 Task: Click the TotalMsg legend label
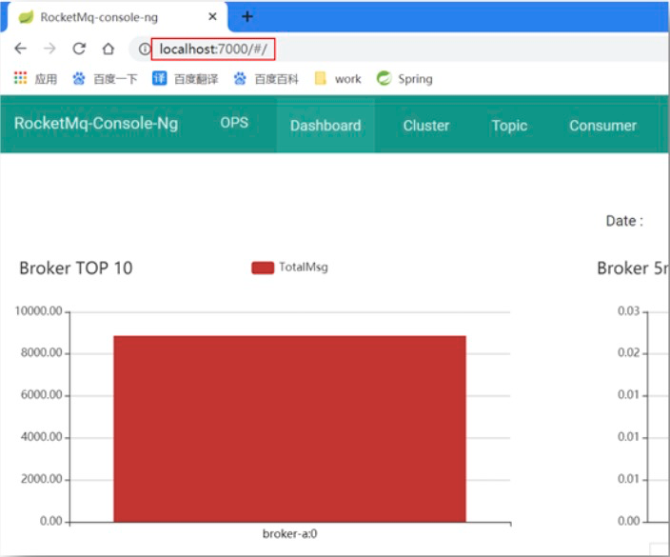[304, 268]
